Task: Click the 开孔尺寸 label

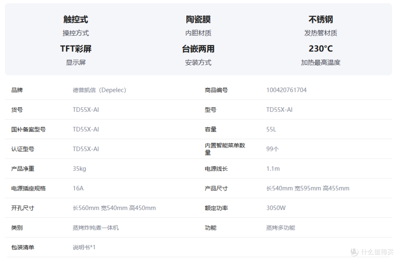Action: [x=22, y=208]
